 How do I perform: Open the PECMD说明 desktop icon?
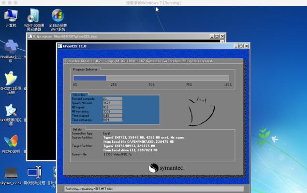point(11,144)
